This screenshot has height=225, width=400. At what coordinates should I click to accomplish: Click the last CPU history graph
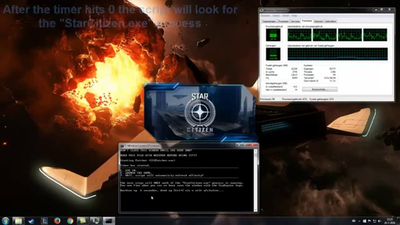coord(375,35)
